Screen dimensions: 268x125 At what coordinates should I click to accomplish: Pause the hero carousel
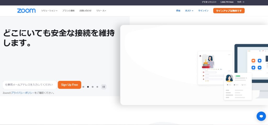coord(104,87)
